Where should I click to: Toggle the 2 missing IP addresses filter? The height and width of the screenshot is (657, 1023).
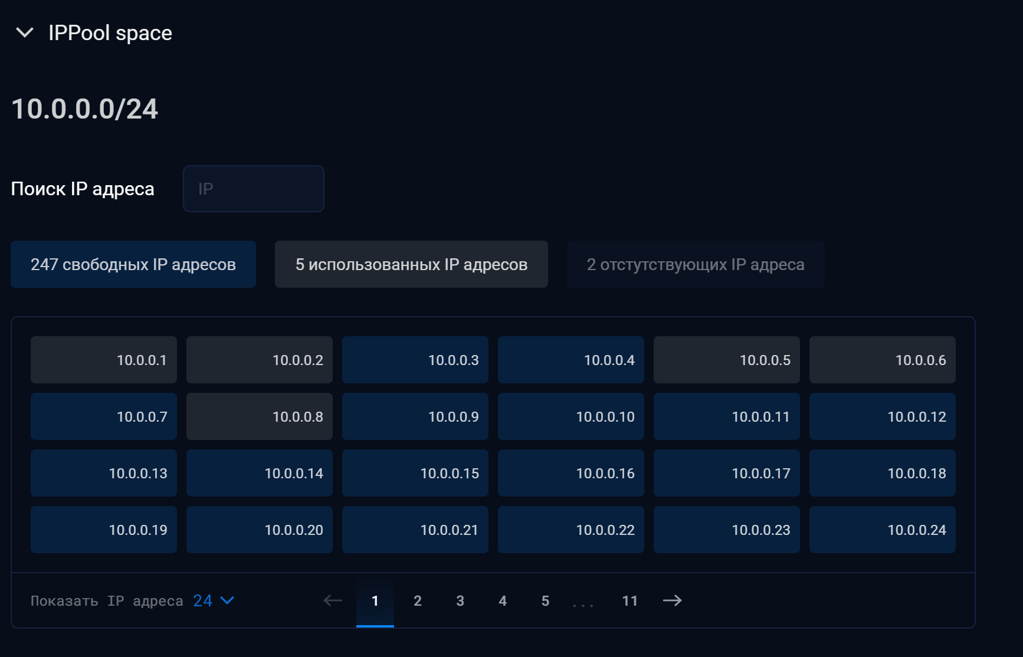tap(696, 264)
